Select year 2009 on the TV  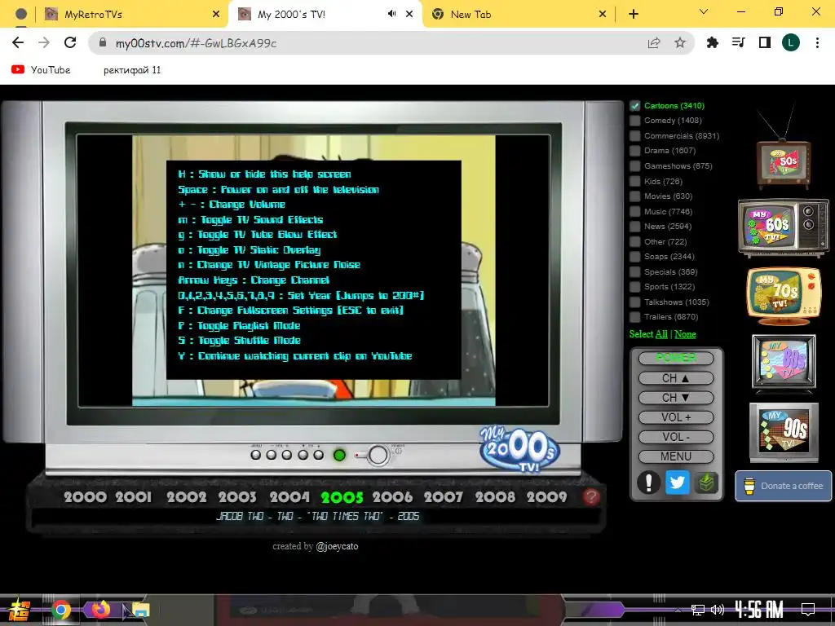(547, 497)
